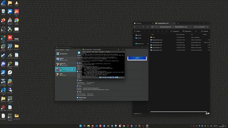Open File menu in VirtualBox Manager
This screenshot has height=128, width=228.
[x=57, y=50]
